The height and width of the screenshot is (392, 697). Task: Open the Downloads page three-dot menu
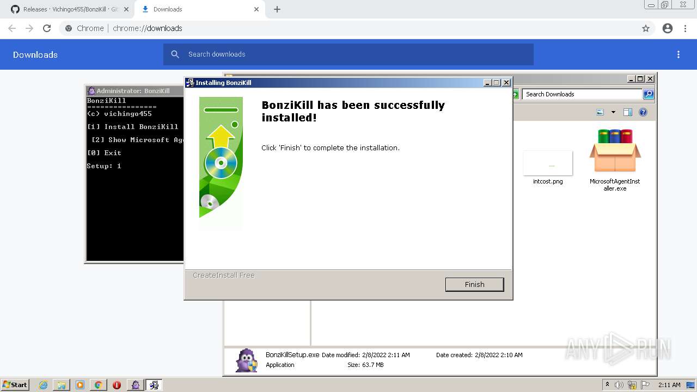(x=678, y=54)
